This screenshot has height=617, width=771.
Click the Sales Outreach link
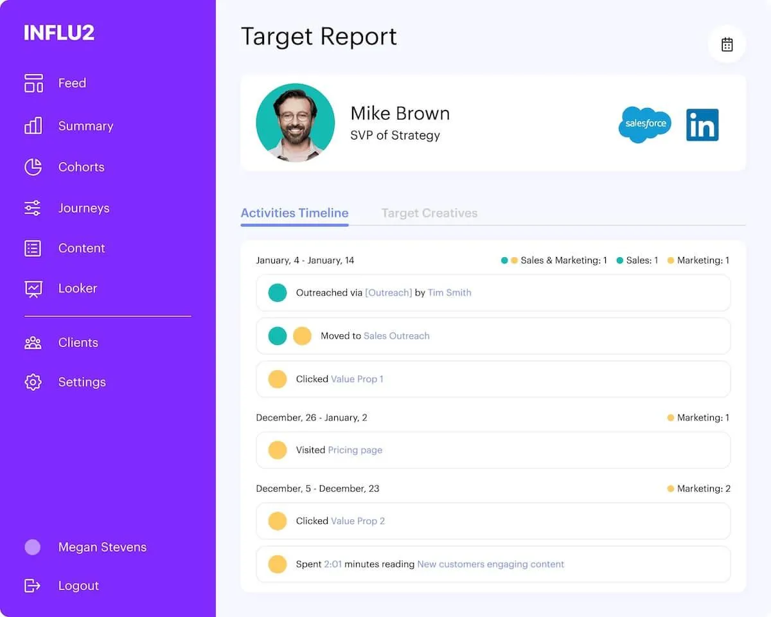(x=396, y=335)
